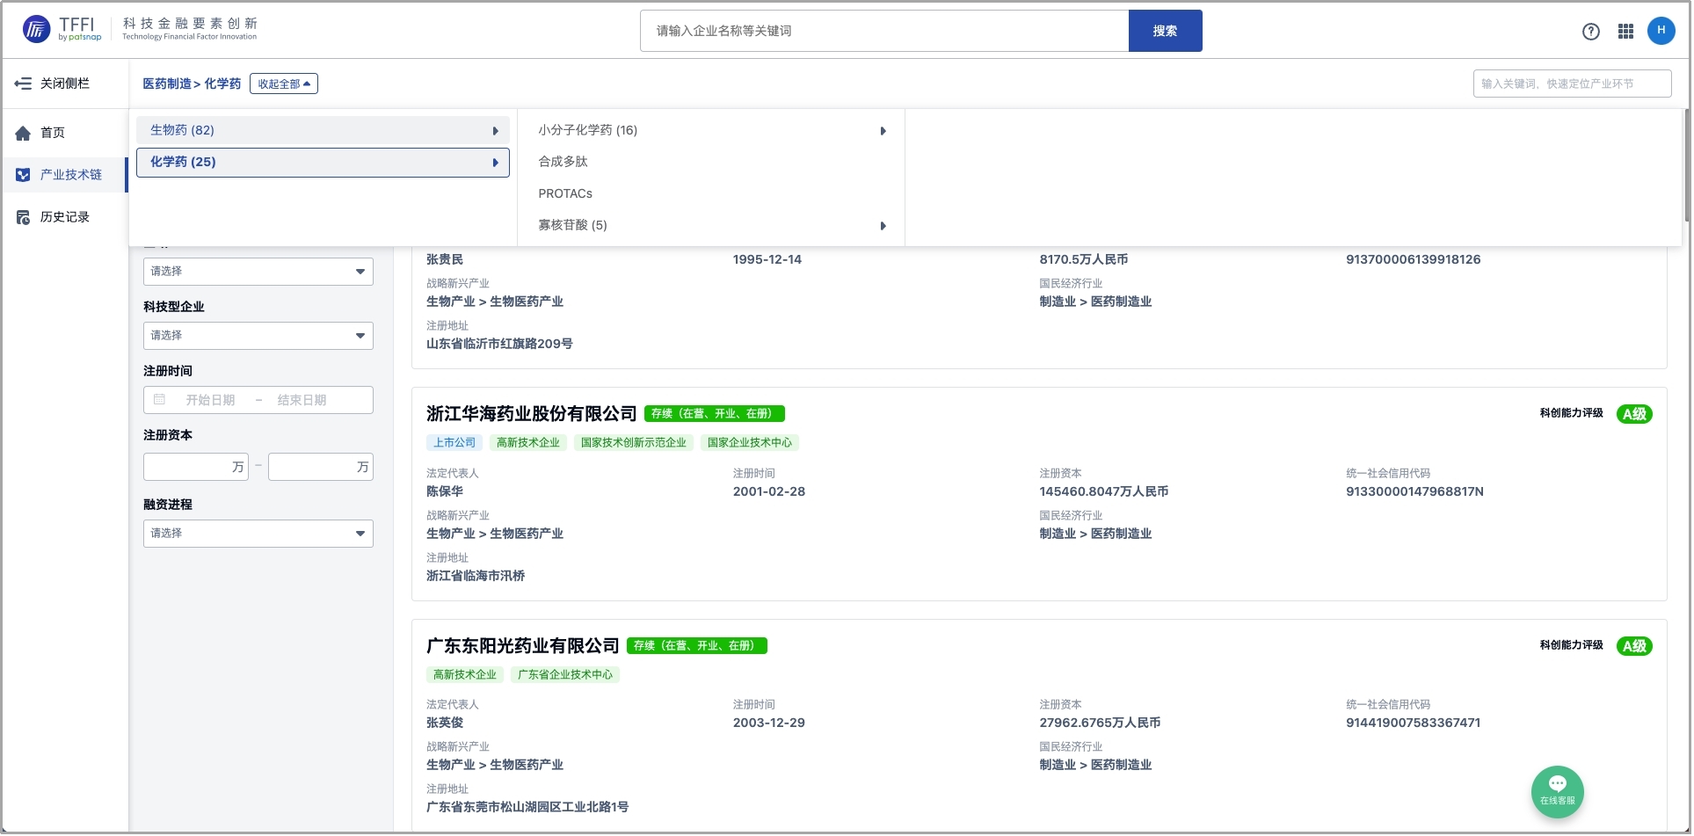
Task: Select 合成多肽 menu item
Action: tap(563, 162)
